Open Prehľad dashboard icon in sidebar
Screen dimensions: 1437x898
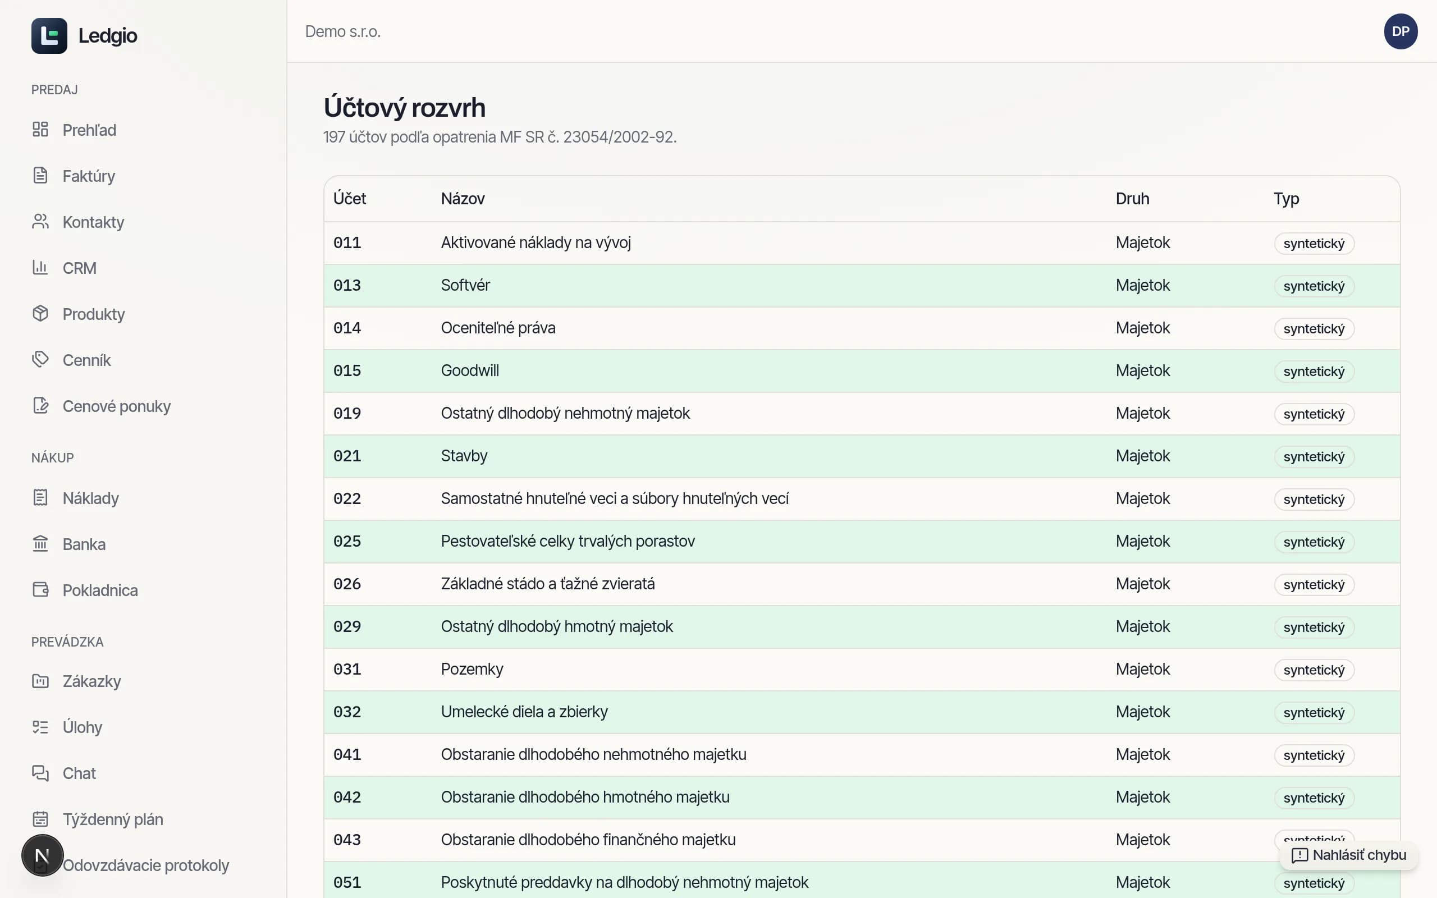(40, 130)
